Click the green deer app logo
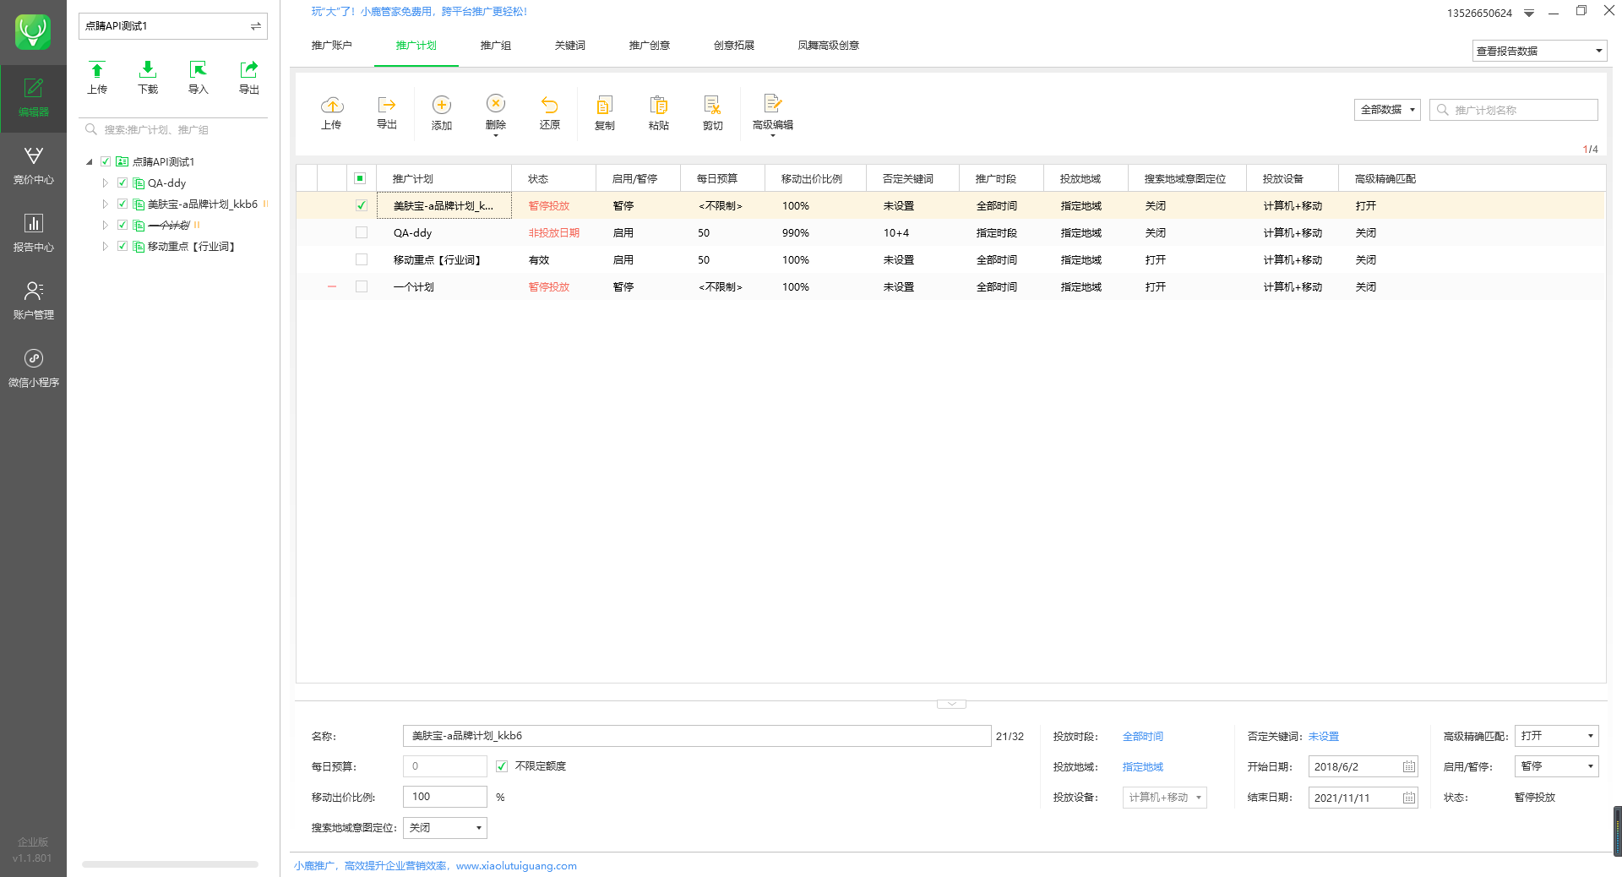 point(33,32)
